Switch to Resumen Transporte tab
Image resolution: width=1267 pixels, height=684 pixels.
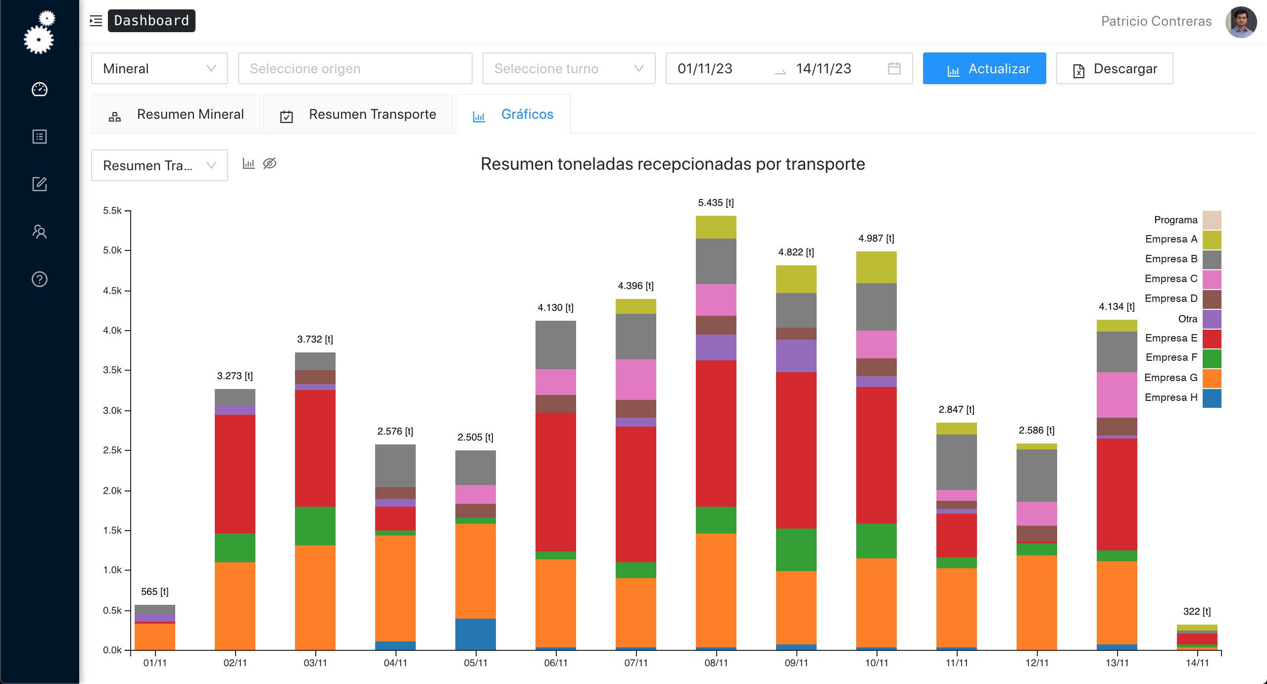point(358,114)
